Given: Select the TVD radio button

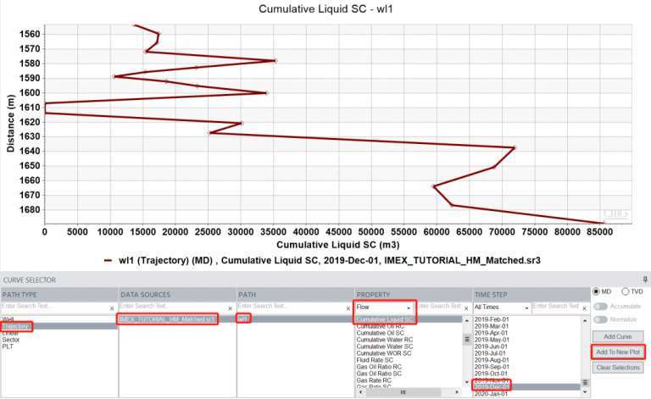Looking at the screenshot, I should 625,291.
